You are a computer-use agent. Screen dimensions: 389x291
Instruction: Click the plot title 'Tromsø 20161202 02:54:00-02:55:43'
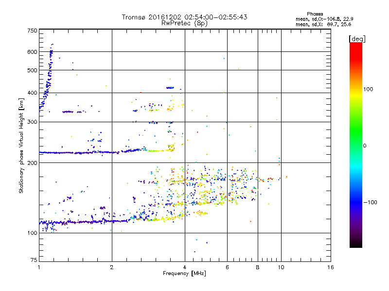tap(184, 17)
